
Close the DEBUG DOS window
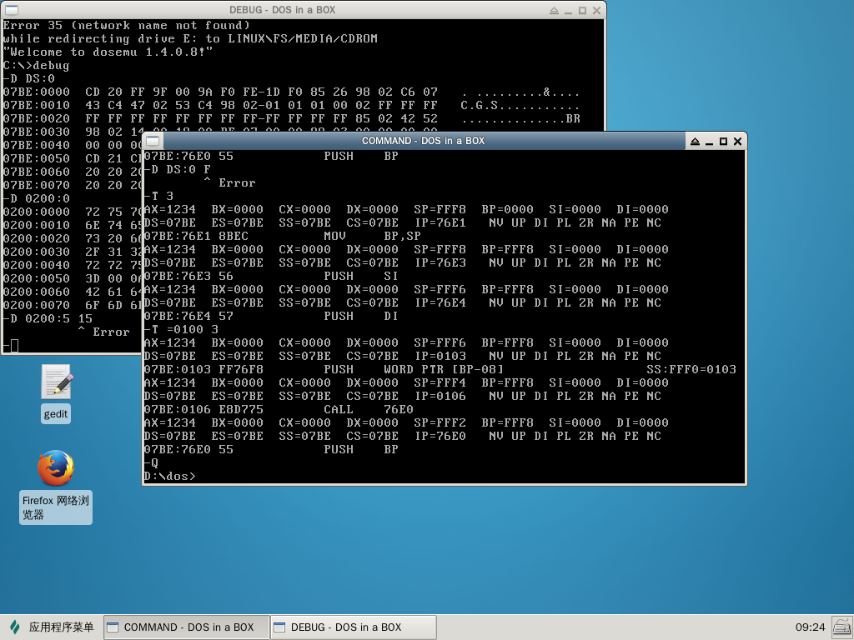[596, 11]
